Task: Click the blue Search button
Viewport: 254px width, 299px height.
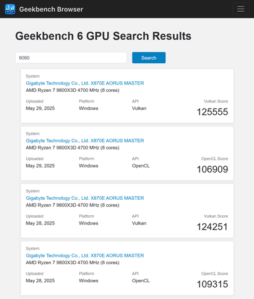Action: point(149,58)
